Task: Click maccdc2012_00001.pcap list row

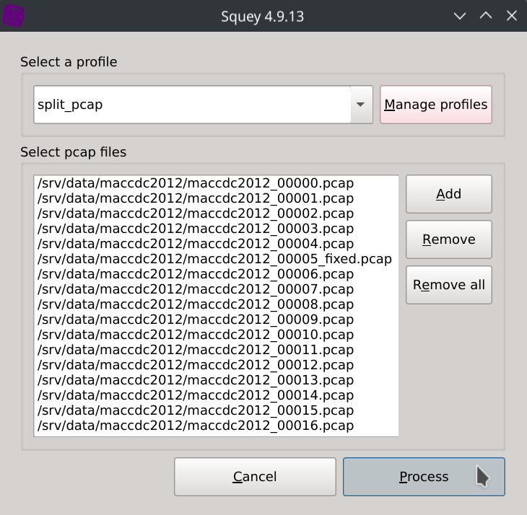Action: click(196, 198)
